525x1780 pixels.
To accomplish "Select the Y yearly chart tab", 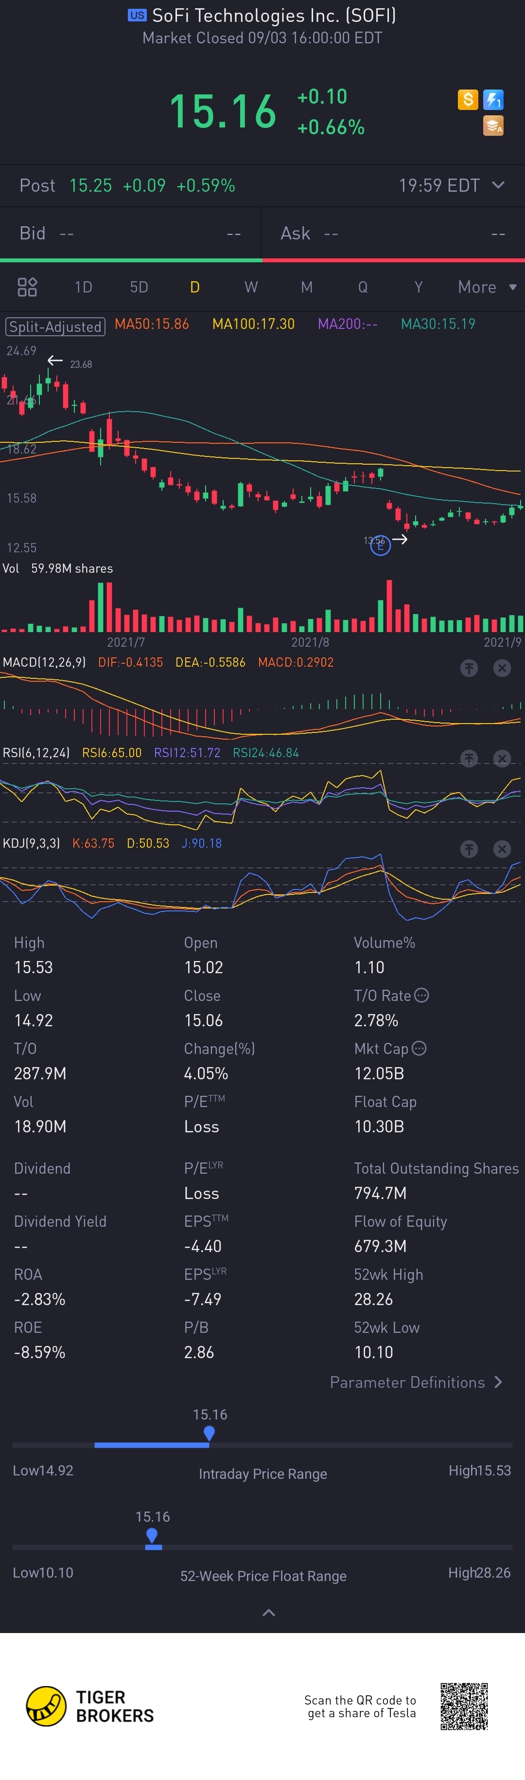I will [419, 287].
